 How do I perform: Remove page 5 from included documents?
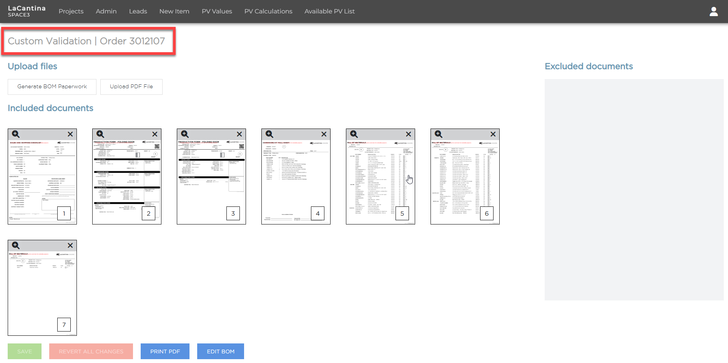[409, 134]
